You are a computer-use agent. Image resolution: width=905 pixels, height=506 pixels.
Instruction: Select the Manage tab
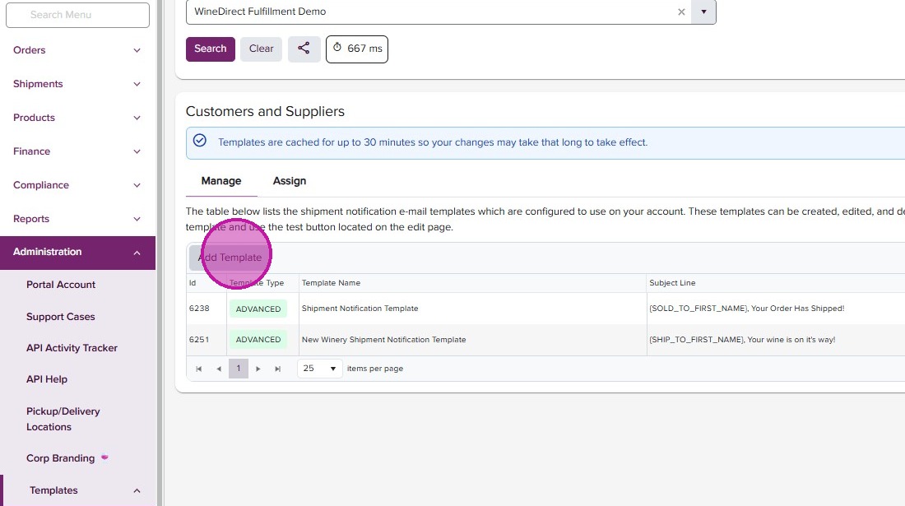(221, 181)
